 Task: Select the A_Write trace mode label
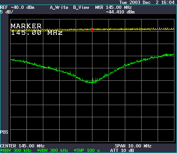[x=59, y=8]
